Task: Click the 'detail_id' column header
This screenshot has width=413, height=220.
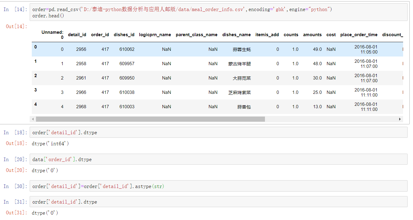Action: tap(77, 35)
